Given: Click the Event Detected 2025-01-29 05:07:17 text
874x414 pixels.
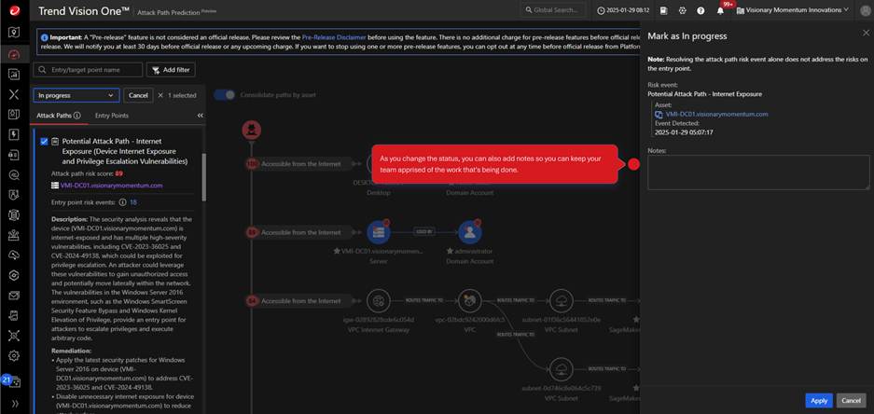Looking at the screenshot, I should pos(684,132).
